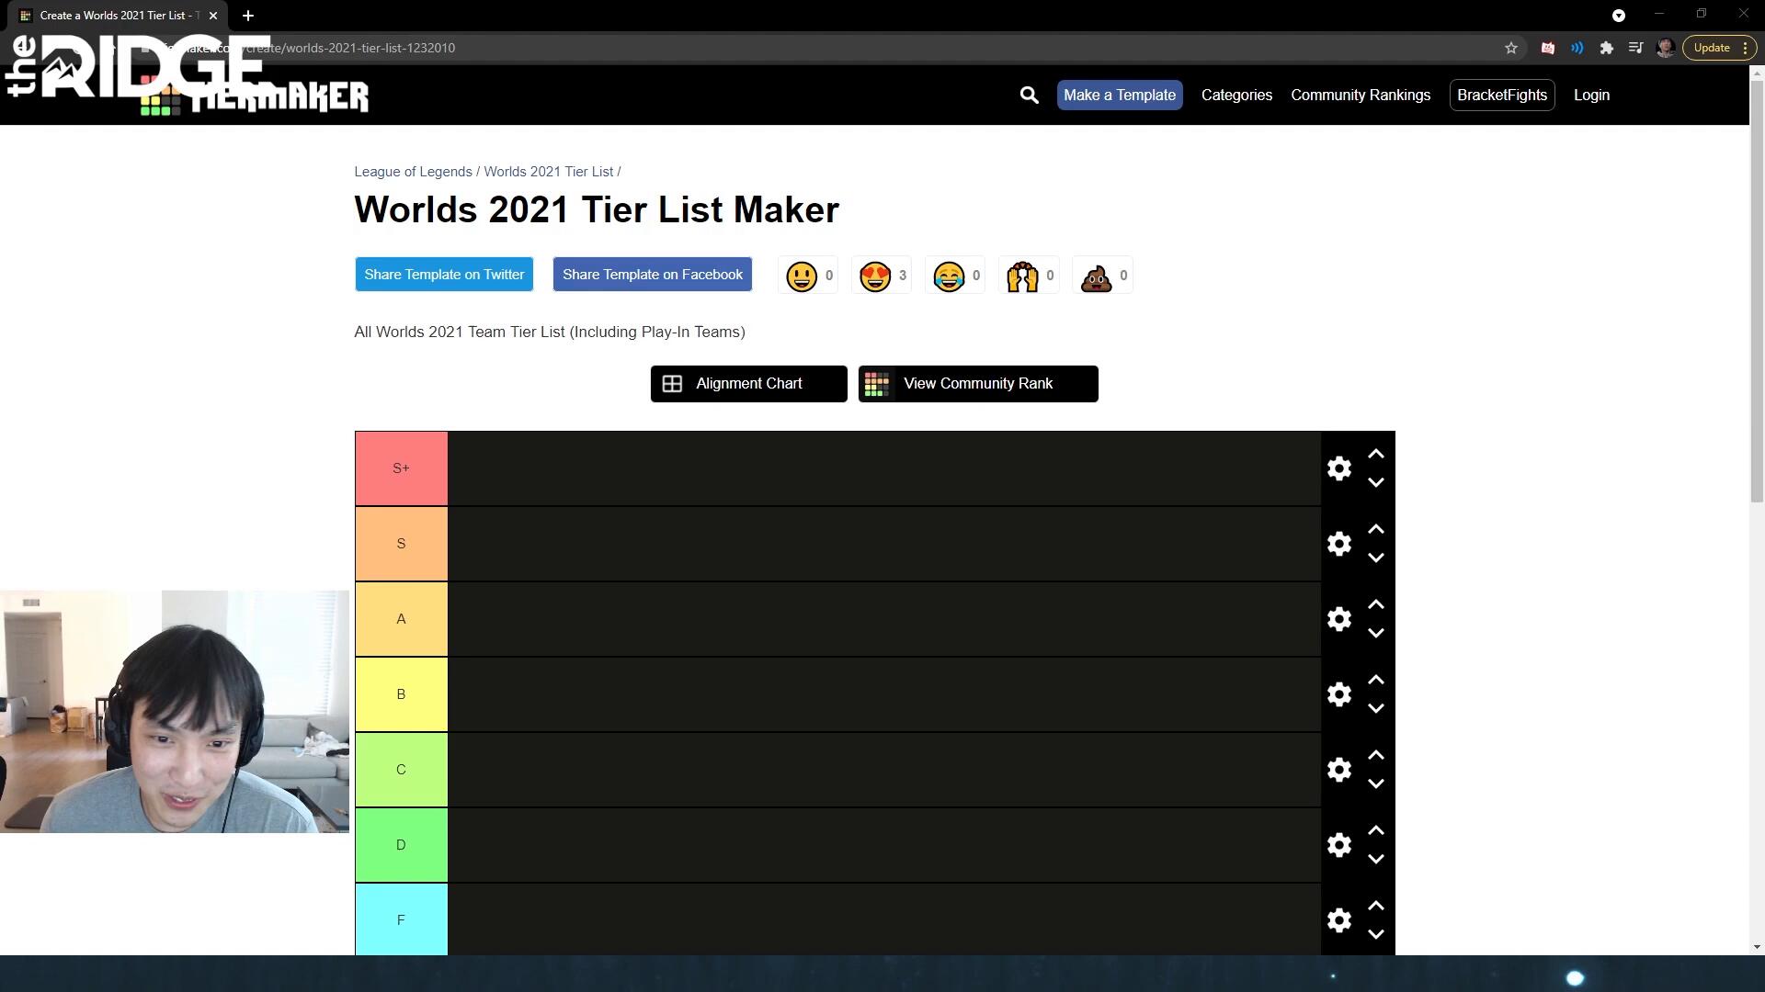Image resolution: width=1765 pixels, height=992 pixels.
Task: Move the D tier row down
Action: 1375,859
